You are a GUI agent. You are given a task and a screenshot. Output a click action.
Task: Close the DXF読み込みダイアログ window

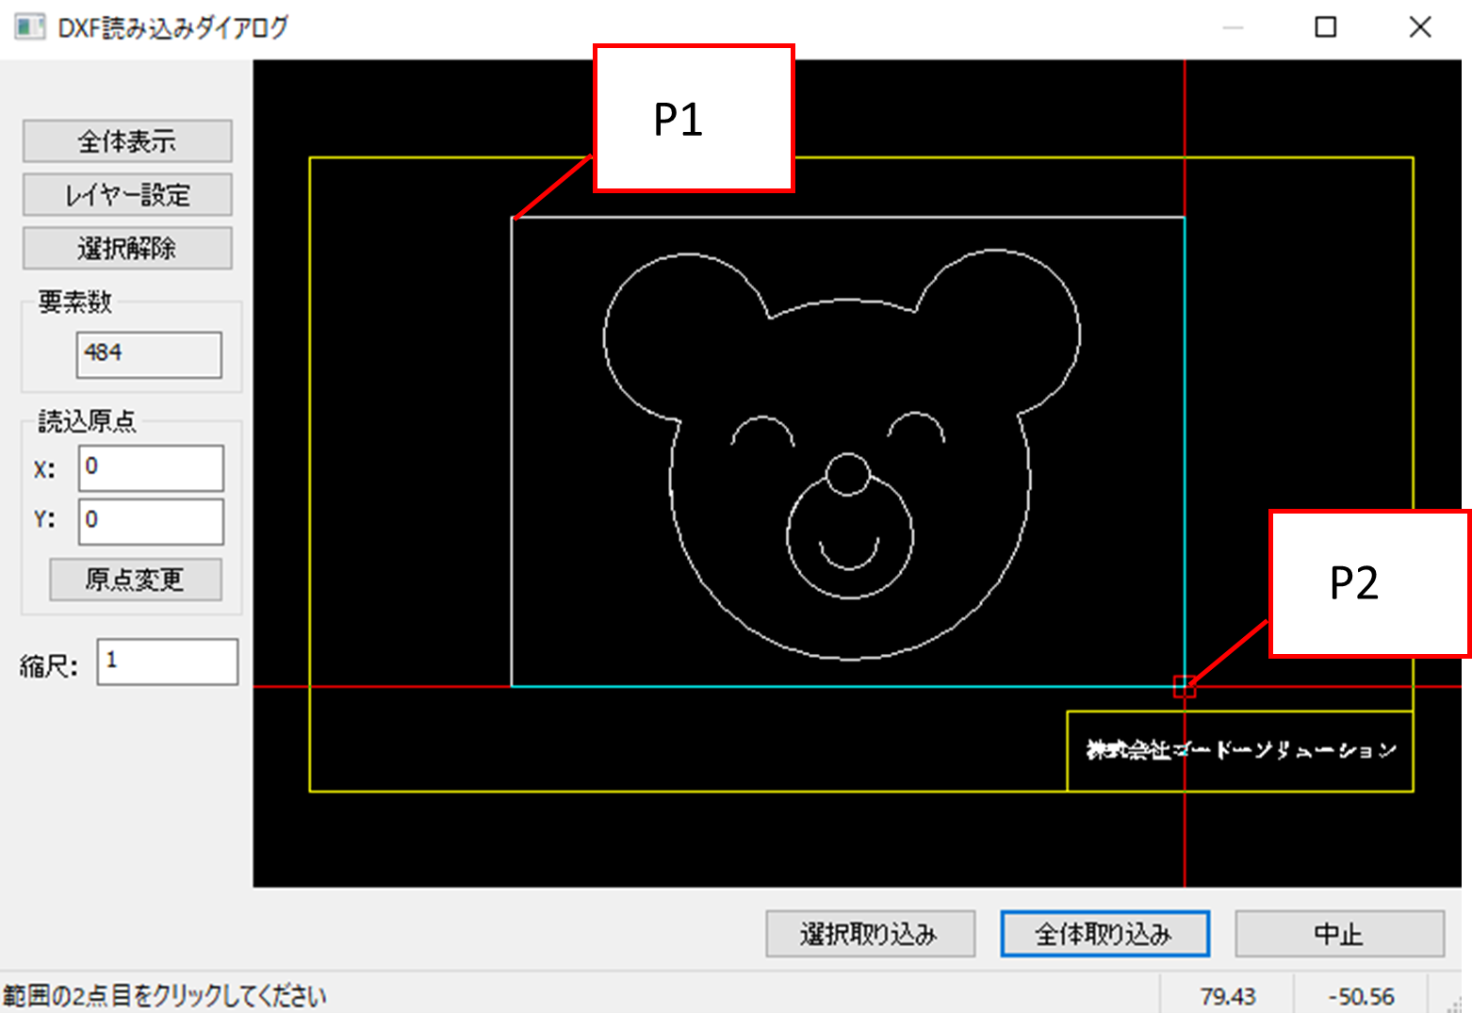pos(1420,27)
